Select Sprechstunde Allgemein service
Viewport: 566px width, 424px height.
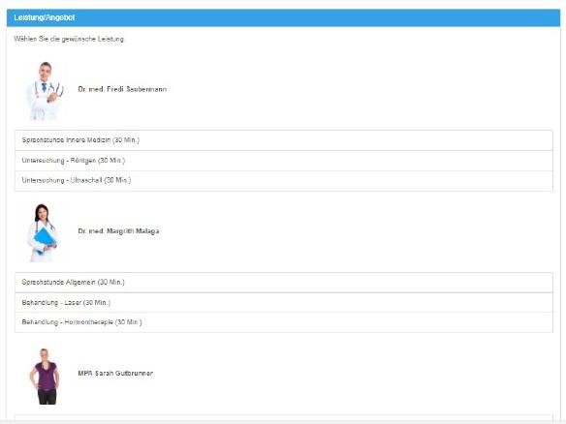coord(284,283)
